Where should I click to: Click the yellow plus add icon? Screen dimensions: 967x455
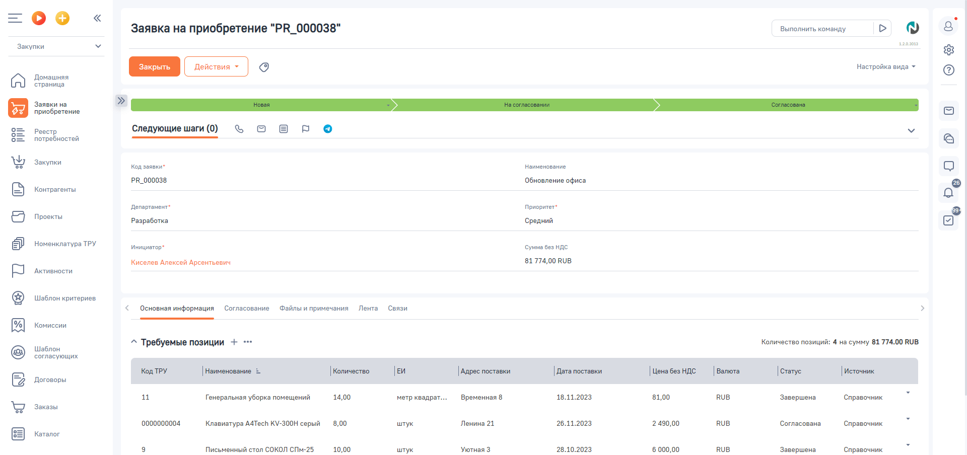coord(62,19)
